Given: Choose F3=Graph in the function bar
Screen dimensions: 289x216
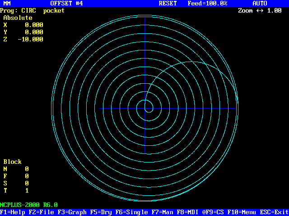Looking at the screenshot, I should coord(72,212).
